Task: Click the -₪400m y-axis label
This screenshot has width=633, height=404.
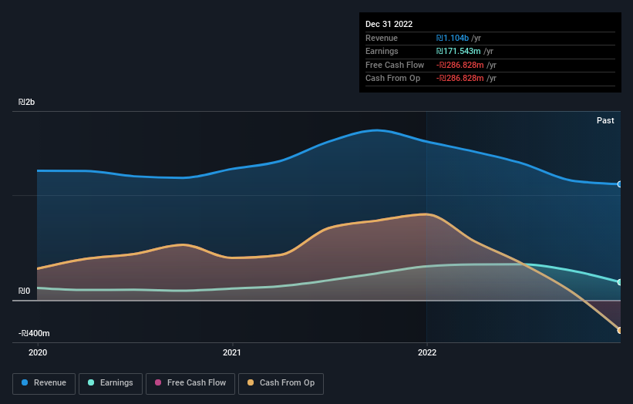Action: click(34, 333)
